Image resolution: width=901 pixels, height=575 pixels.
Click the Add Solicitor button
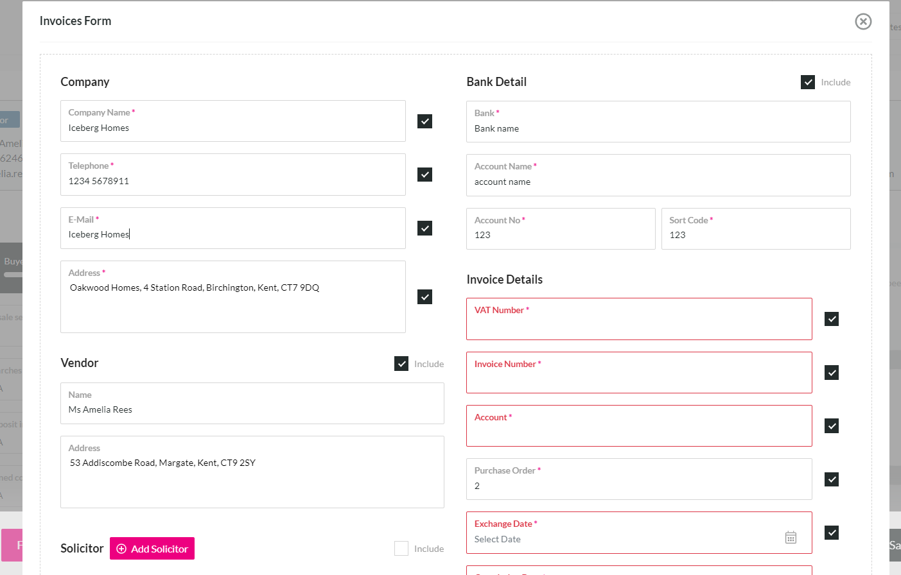[152, 549]
